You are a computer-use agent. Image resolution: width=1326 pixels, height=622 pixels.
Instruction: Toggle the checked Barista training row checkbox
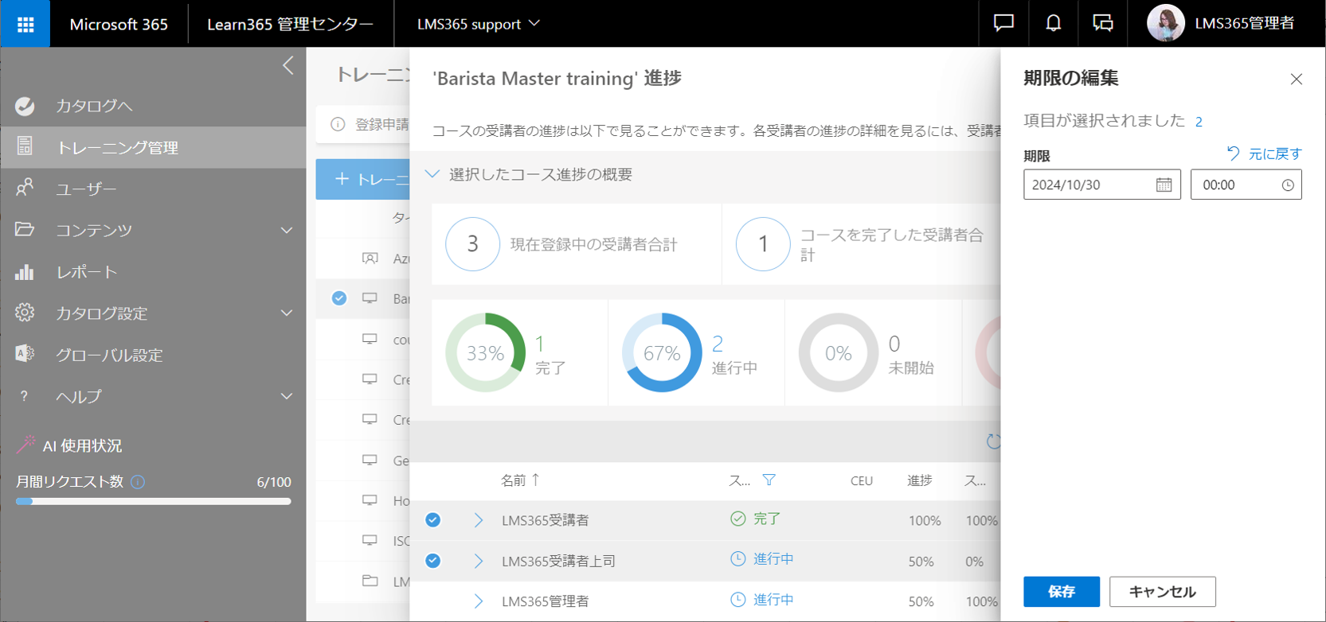[x=339, y=297]
